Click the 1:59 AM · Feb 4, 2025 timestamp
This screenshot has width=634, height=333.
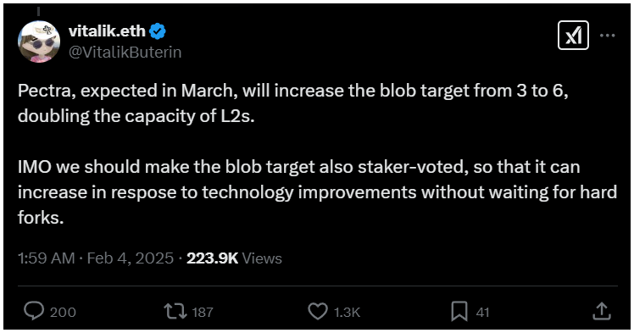pos(96,258)
